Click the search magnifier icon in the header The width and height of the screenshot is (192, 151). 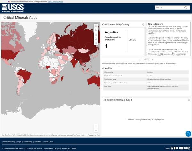[x=185, y=7]
